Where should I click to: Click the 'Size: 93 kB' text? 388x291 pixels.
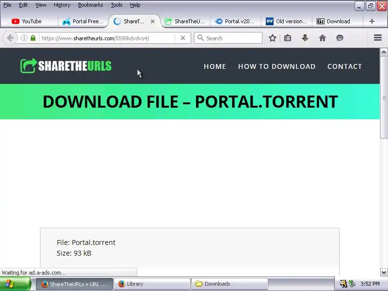click(74, 253)
